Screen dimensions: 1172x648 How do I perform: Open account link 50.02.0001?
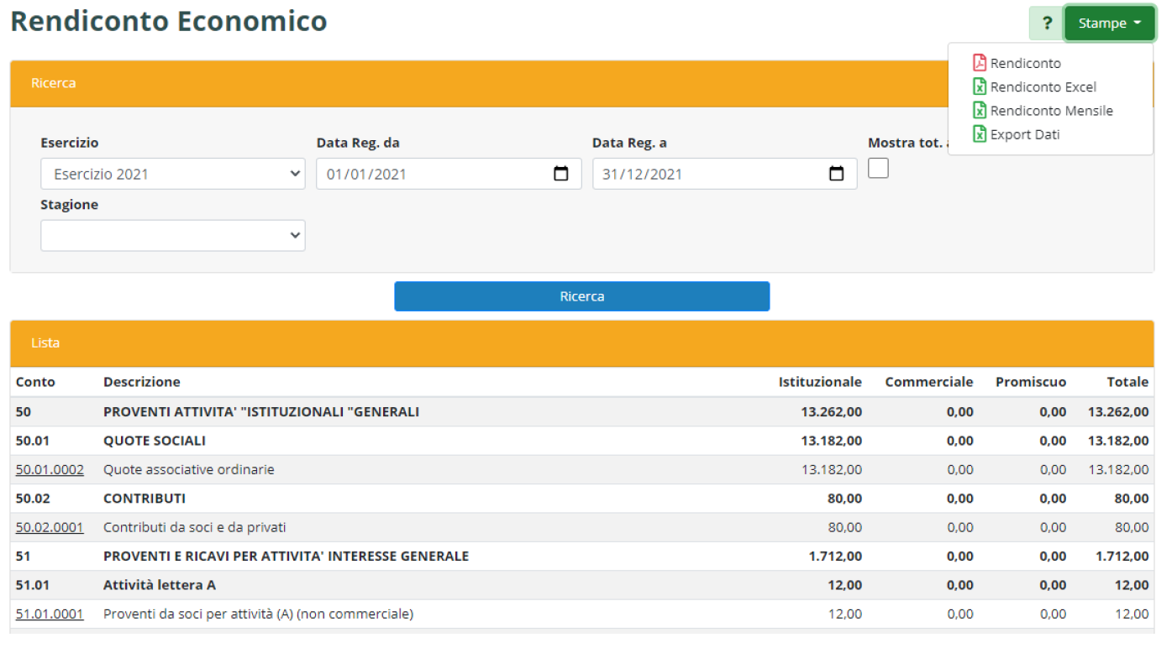coord(50,528)
